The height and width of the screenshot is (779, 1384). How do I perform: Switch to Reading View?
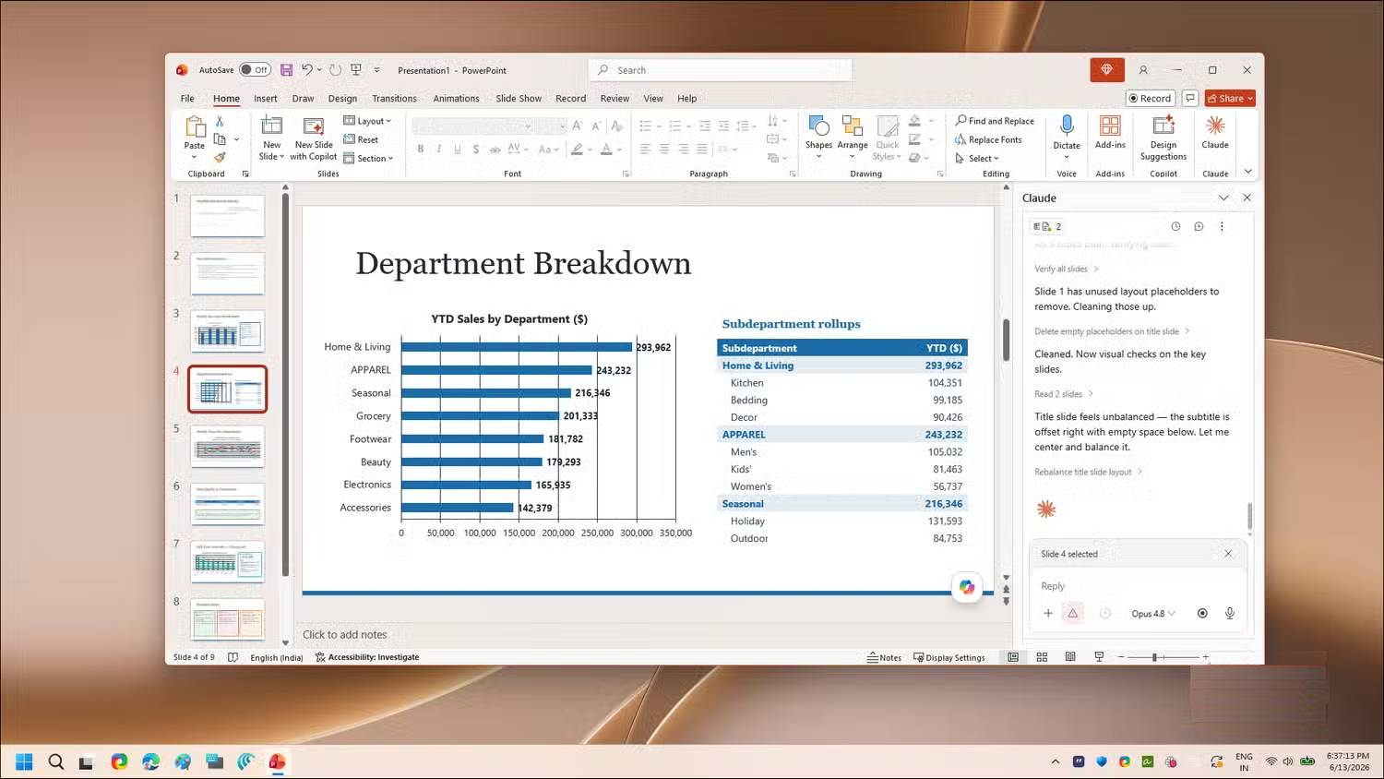[1070, 657]
